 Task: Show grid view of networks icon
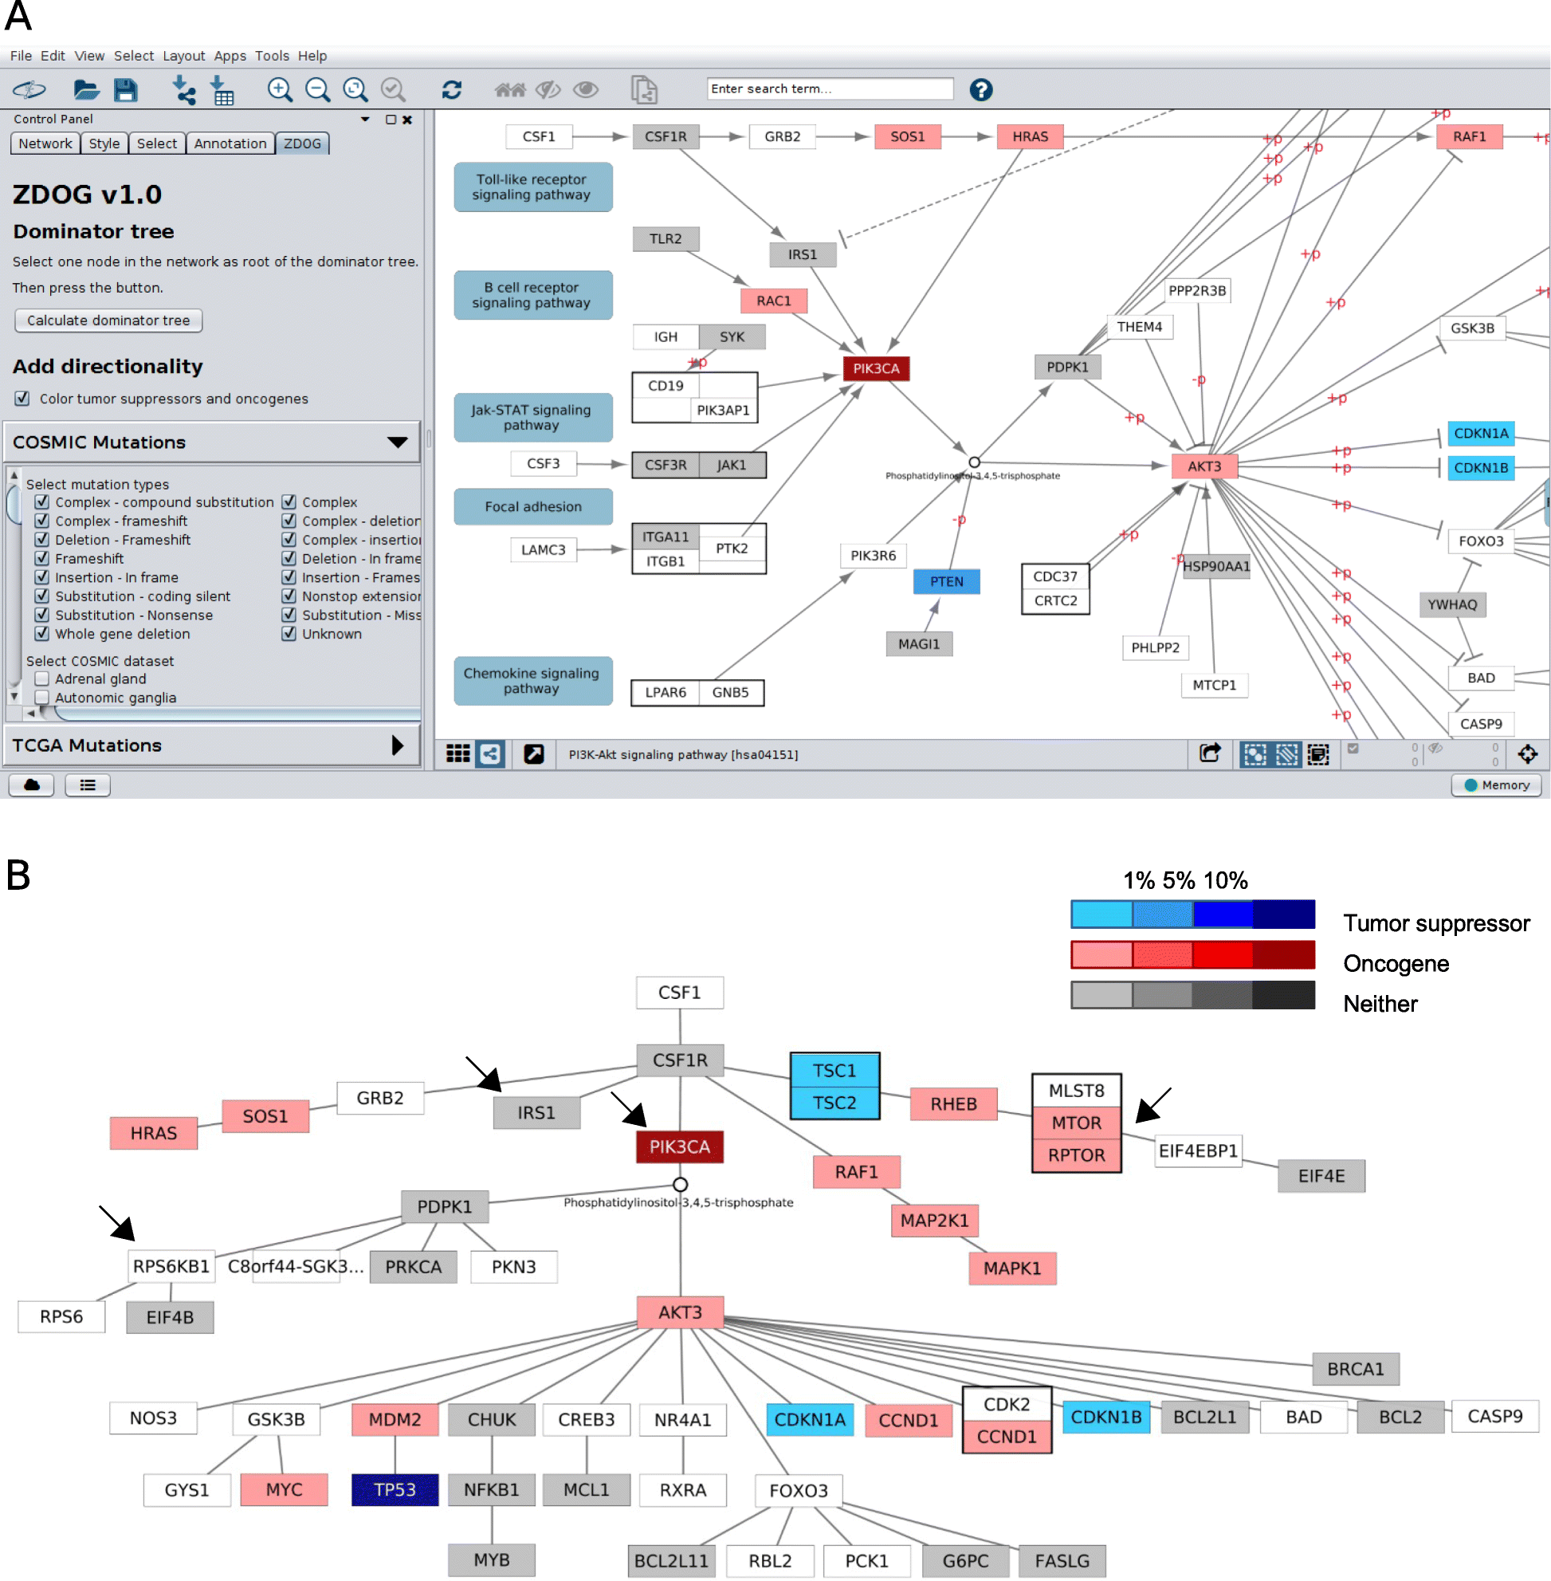(457, 754)
